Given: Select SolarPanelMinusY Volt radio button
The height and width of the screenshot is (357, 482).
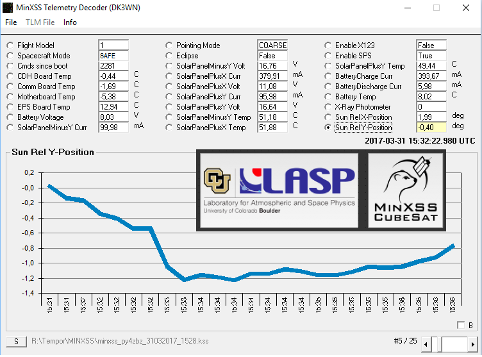Looking at the screenshot, I should click(169, 66).
